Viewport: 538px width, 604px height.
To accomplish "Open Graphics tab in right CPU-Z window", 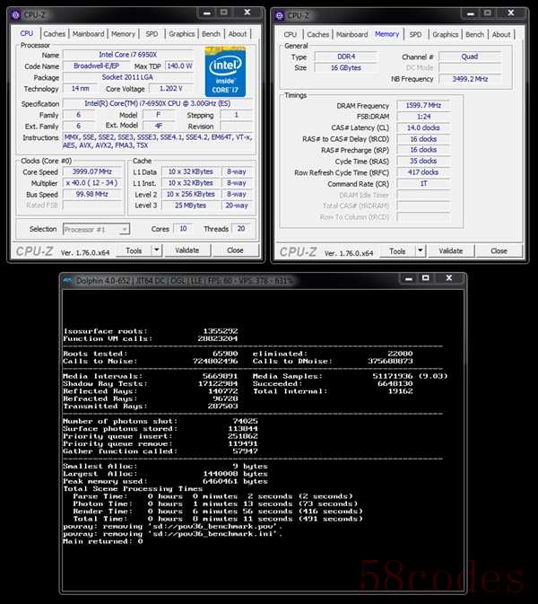I will point(446,34).
